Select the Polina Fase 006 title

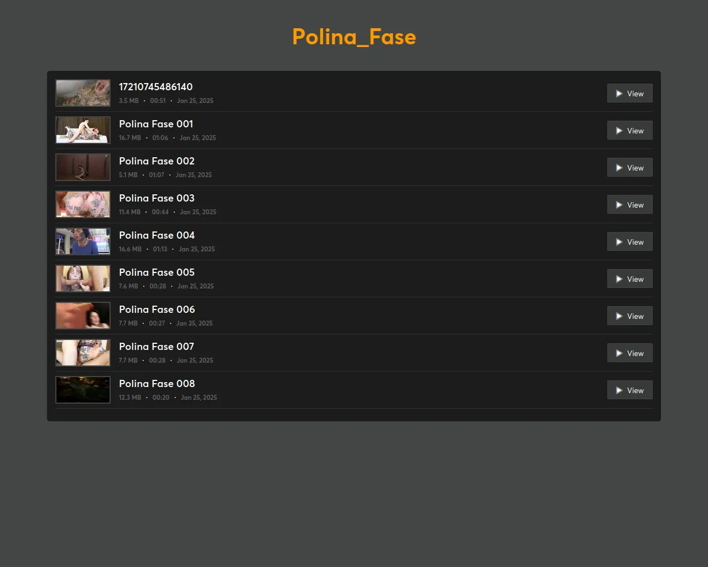click(157, 310)
